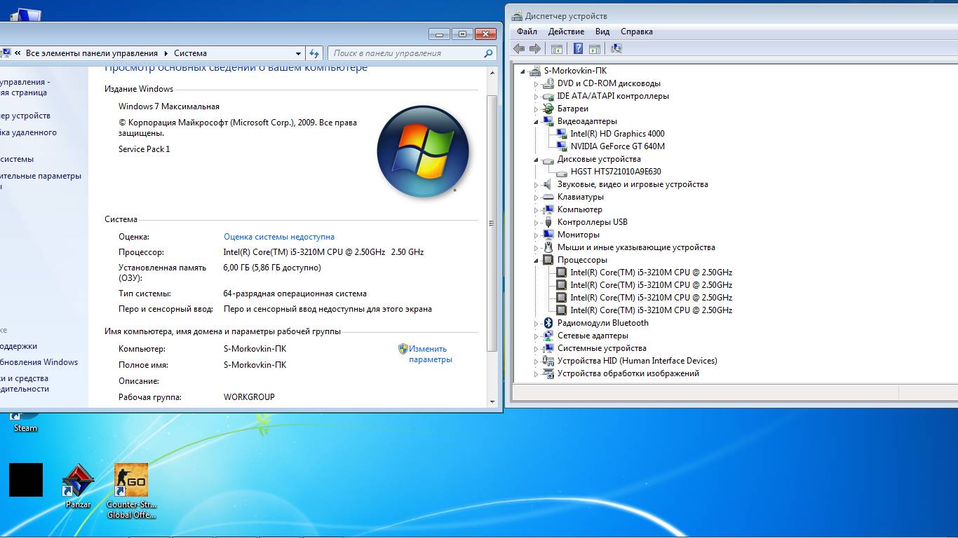Click the Изменить параметры link

[430, 354]
